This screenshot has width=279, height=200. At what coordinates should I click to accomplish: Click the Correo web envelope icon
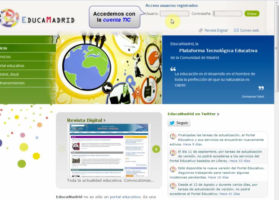(236, 30)
